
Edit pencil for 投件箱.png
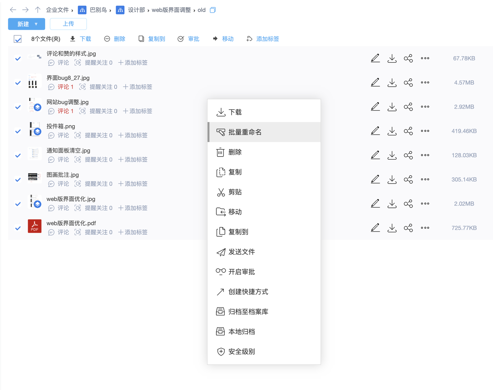click(x=375, y=131)
